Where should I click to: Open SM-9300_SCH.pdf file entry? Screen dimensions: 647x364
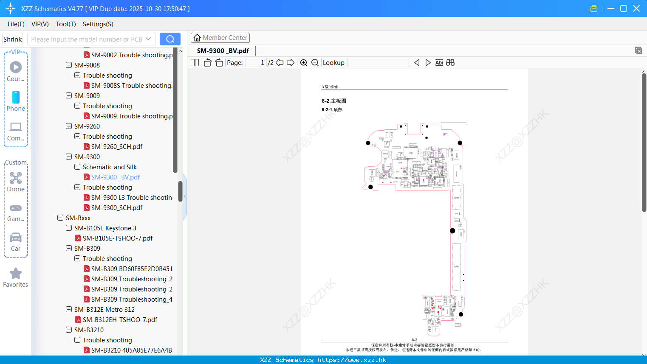(117, 207)
